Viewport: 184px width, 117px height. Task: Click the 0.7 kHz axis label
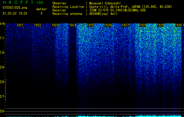click(x=2, y=97)
